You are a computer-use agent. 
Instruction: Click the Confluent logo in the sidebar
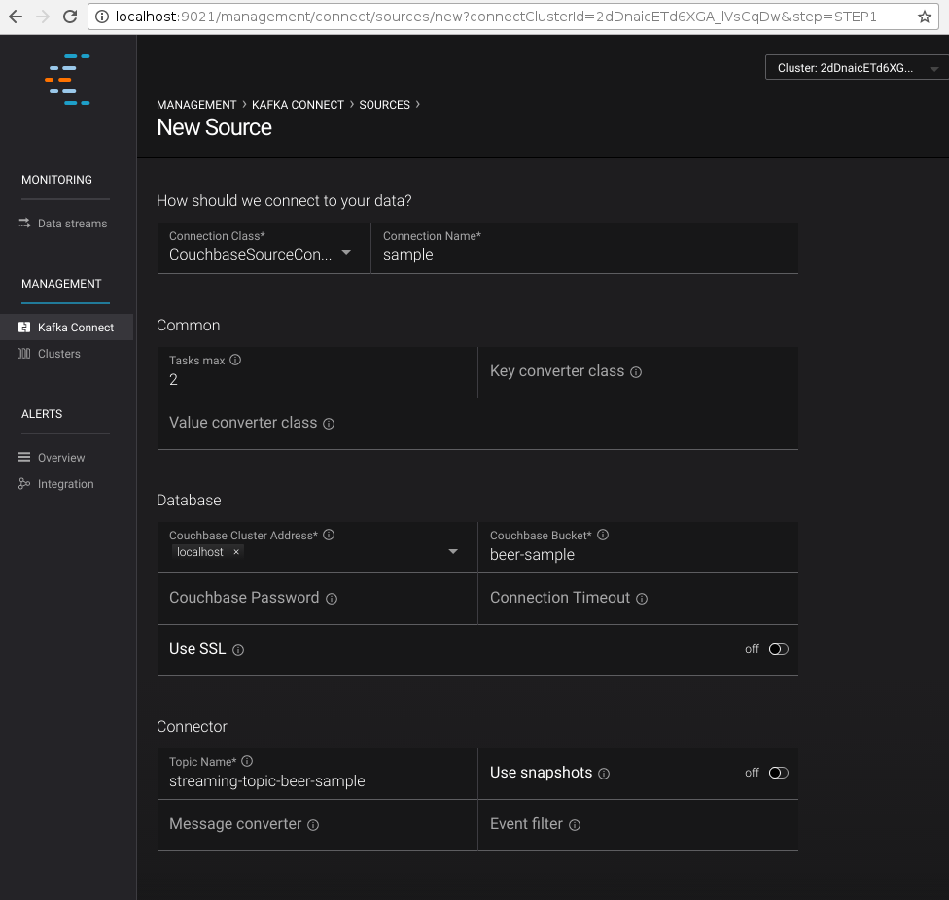coord(68,80)
